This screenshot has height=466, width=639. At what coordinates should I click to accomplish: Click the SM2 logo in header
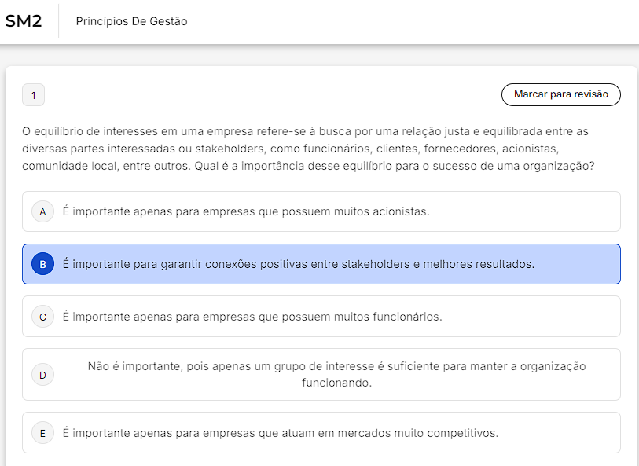click(24, 21)
